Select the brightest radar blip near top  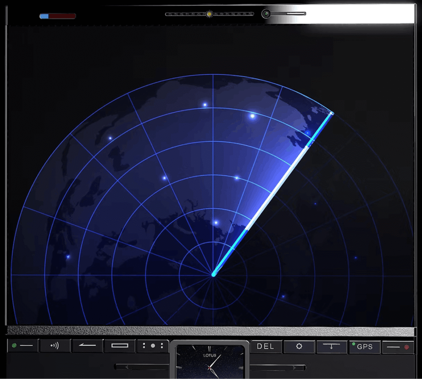[x=252, y=116]
